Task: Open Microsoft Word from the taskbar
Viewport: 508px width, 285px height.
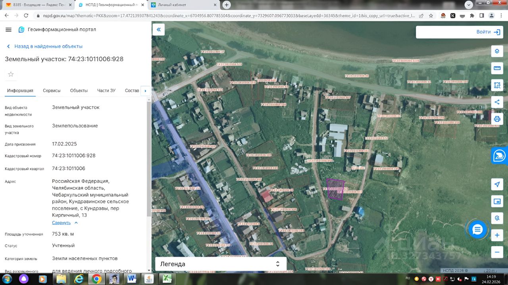Action: 131,279
